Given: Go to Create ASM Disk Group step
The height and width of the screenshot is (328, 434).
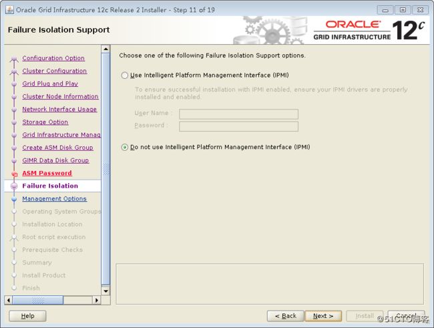Looking at the screenshot, I should coord(57,148).
